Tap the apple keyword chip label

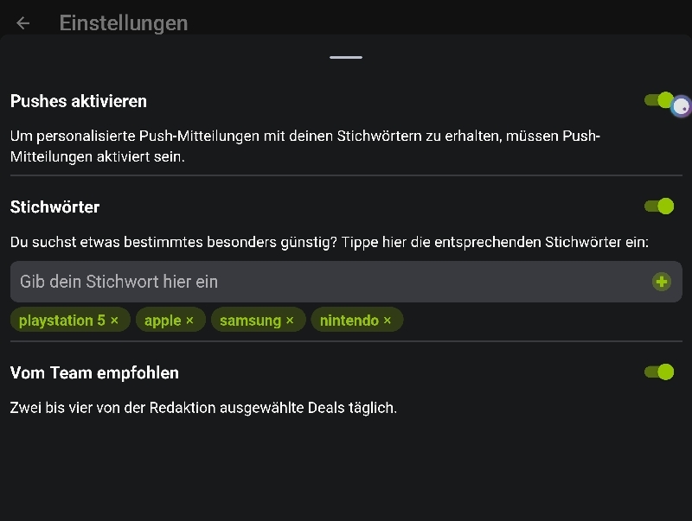[x=163, y=321]
